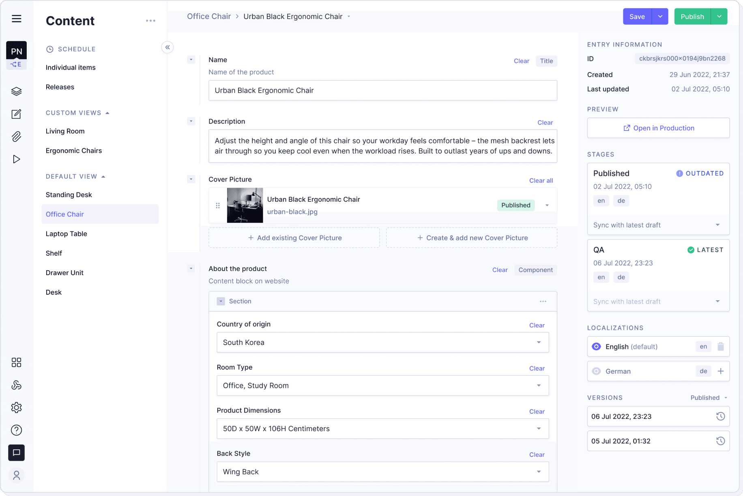Add the German localization
Image resolution: width=743 pixels, height=496 pixels.
pyautogui.click(x=720, y=371)
